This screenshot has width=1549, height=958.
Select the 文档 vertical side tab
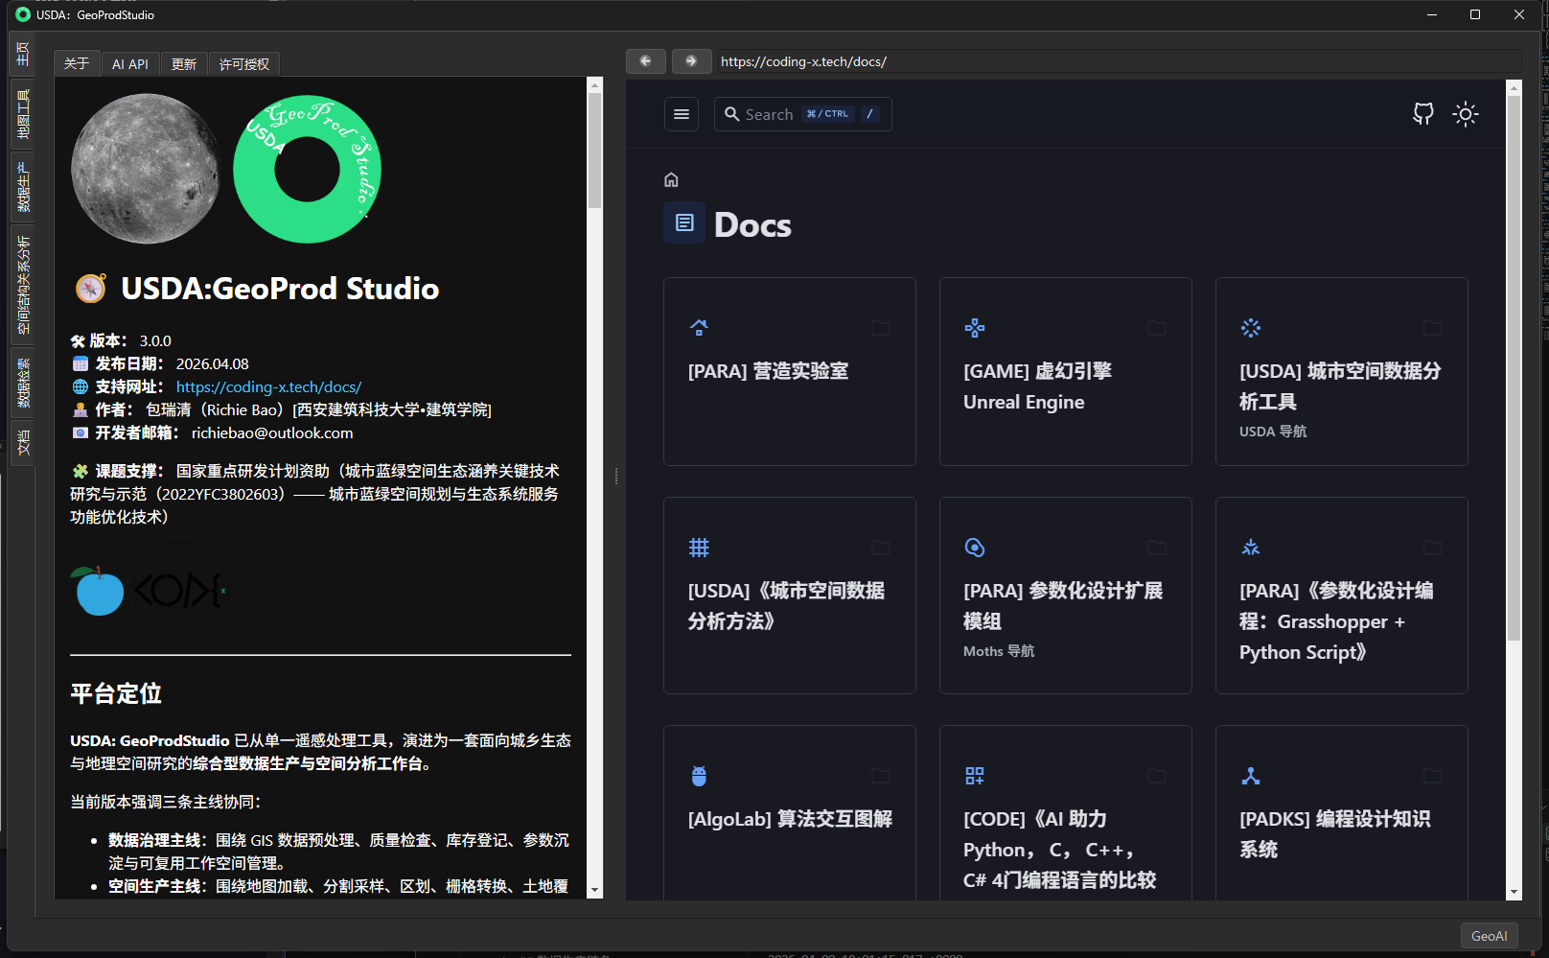(23, 443)
